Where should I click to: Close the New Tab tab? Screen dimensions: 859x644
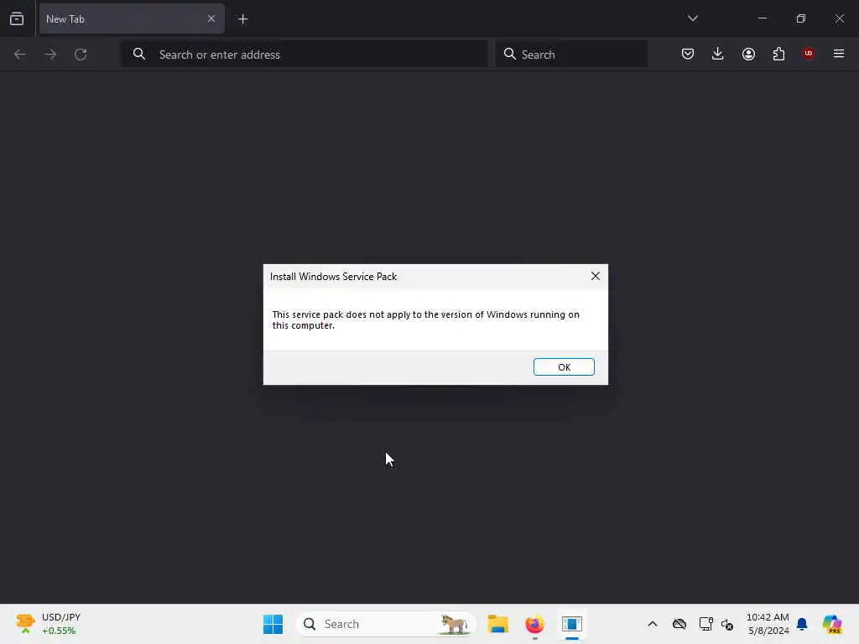pos(211,18)
